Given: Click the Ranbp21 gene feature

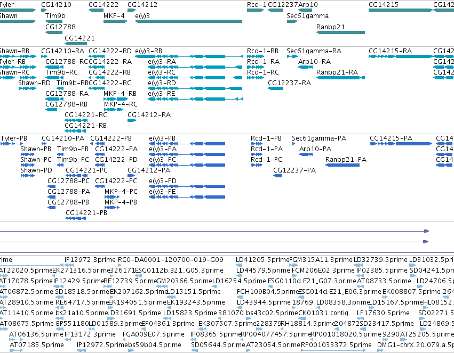Looking at the screenshot, I should click(x=340, y=32).
